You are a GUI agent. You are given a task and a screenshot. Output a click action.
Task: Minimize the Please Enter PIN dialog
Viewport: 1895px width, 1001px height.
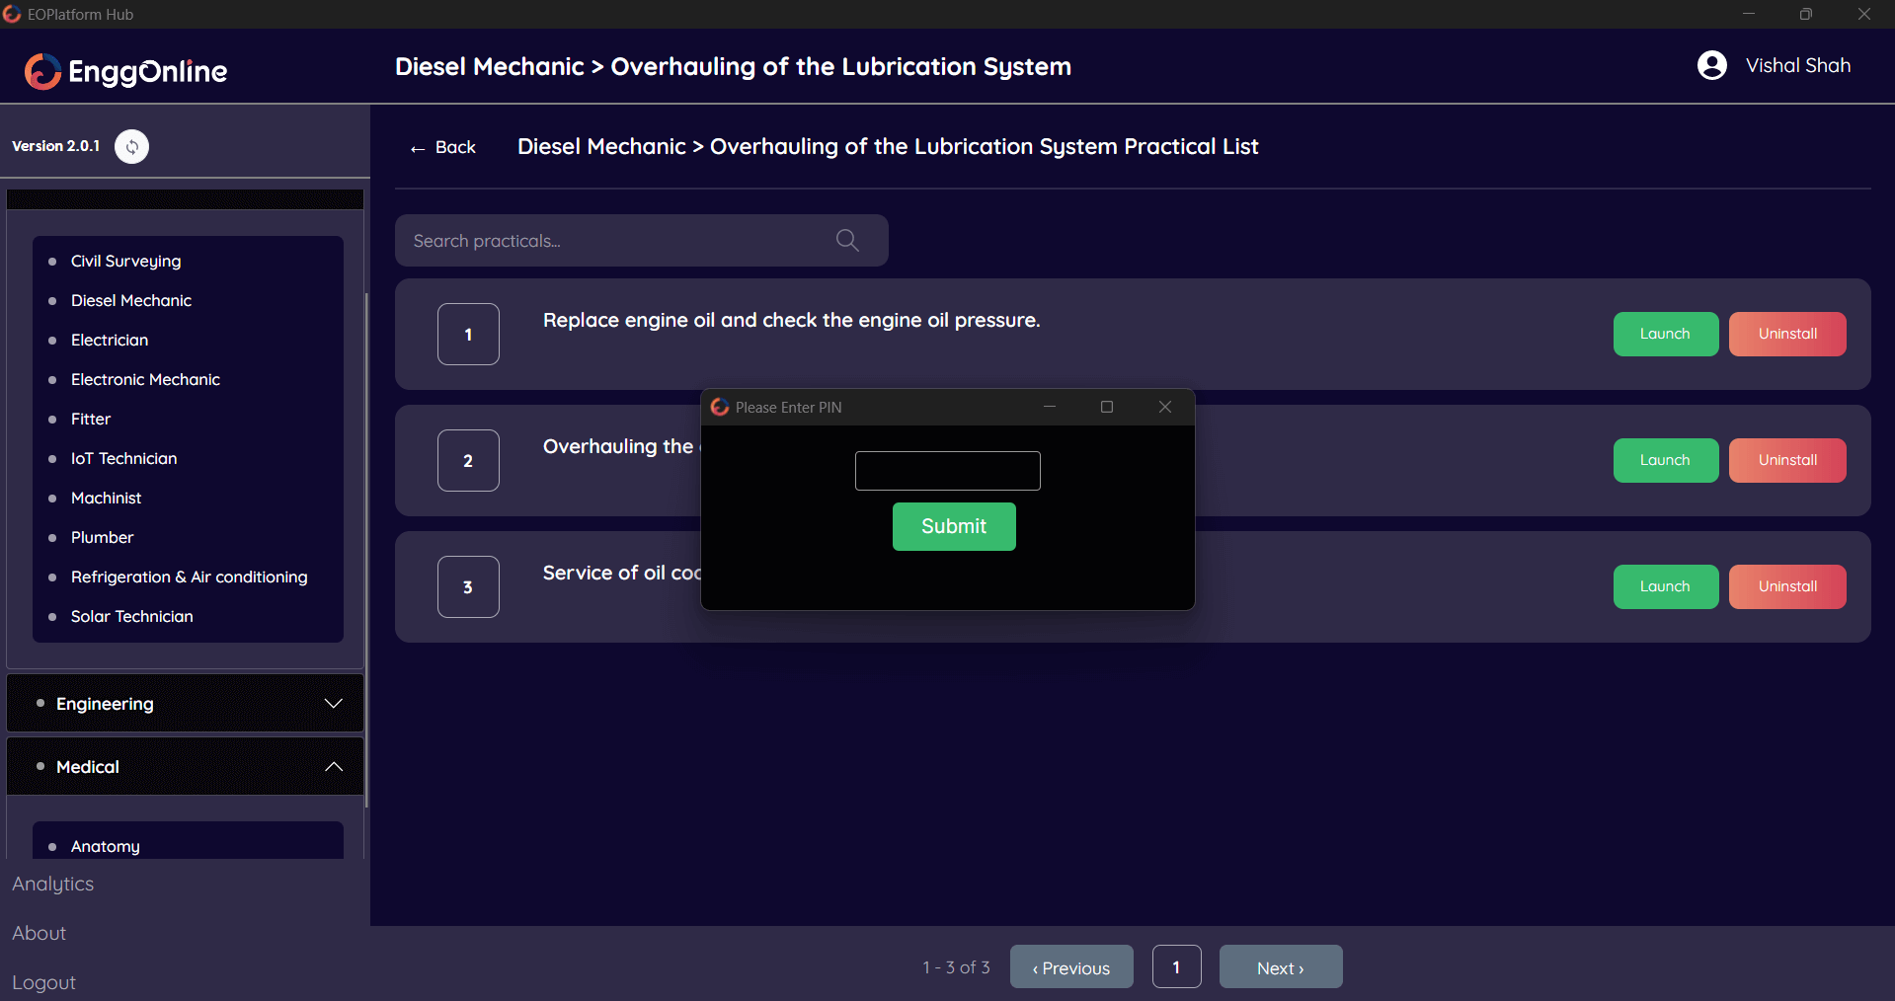pos(1049,407)
